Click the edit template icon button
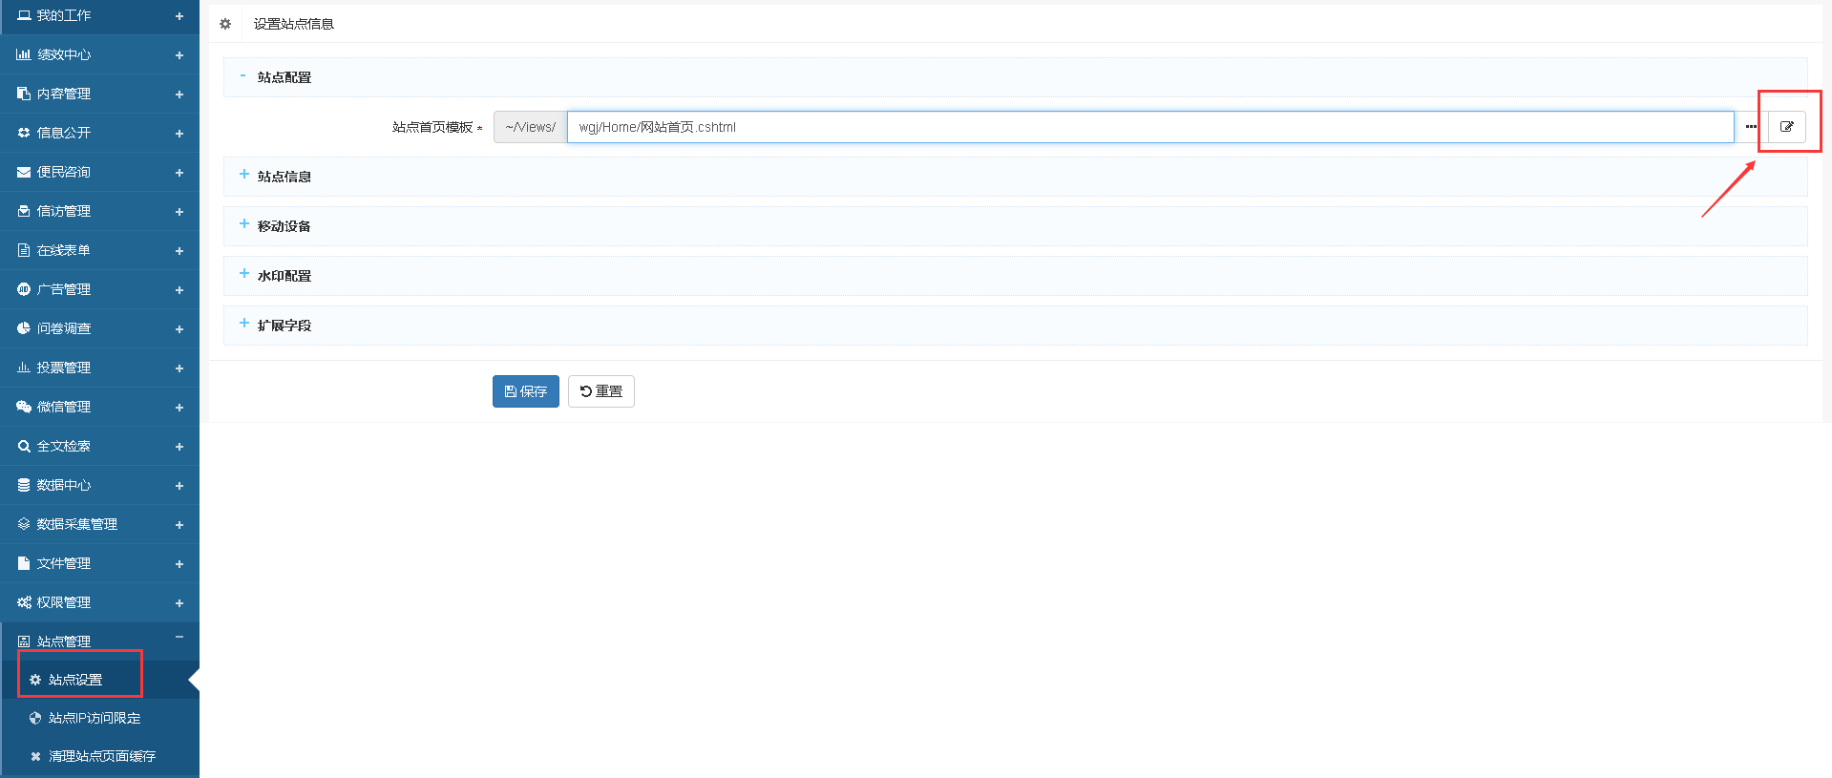 (1786, 127)
